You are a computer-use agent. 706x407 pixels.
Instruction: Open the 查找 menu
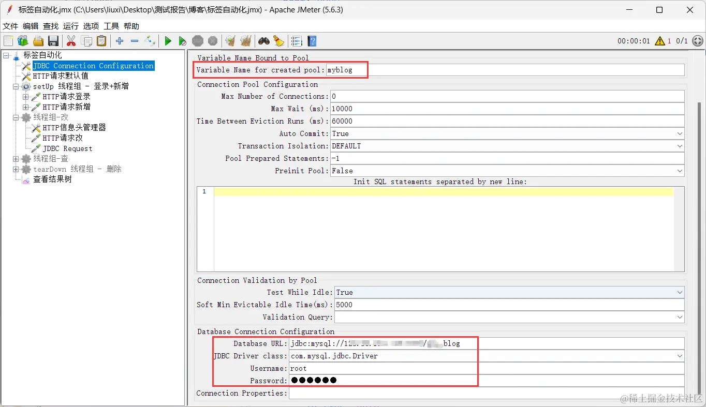click(51, 26)
